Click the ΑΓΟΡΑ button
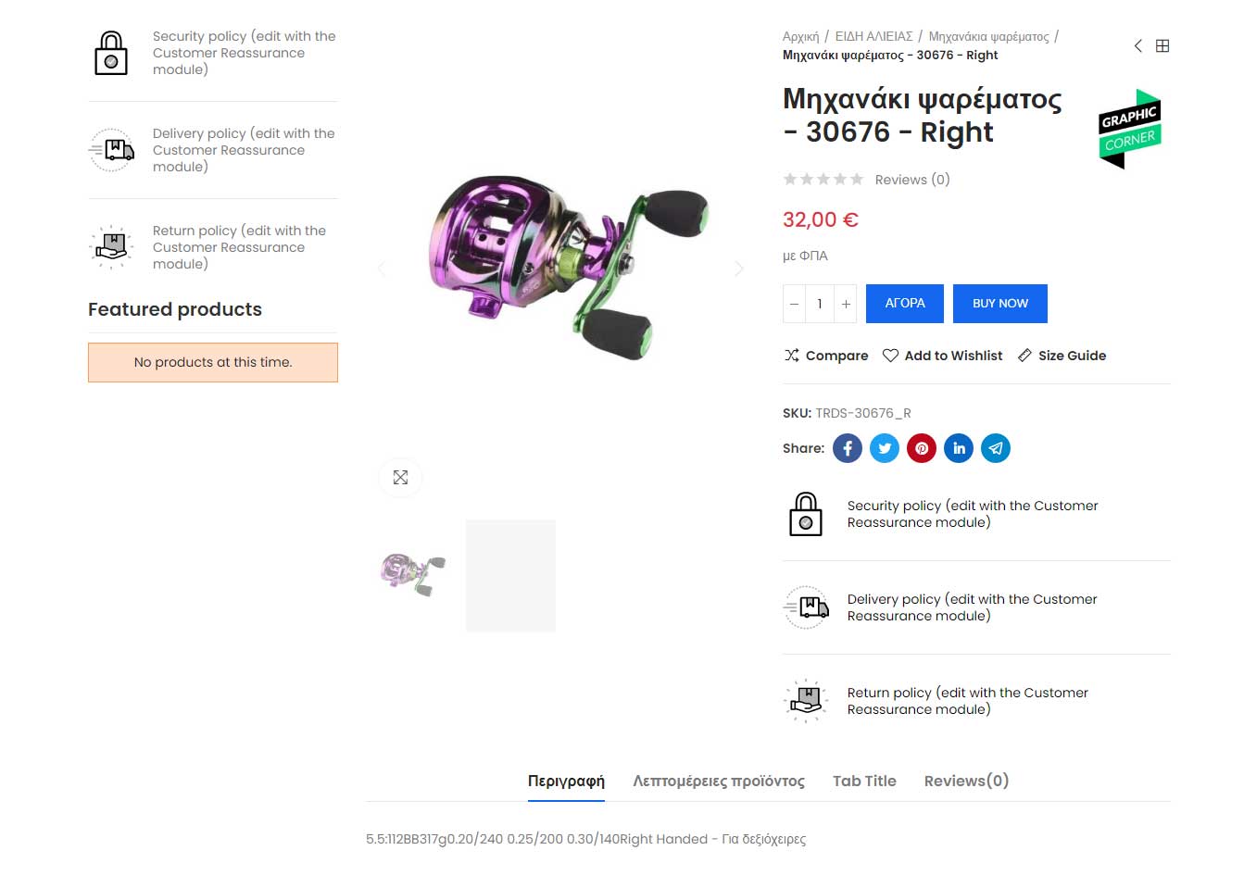This screenshot has height=888, width=1244. [905, 304]
